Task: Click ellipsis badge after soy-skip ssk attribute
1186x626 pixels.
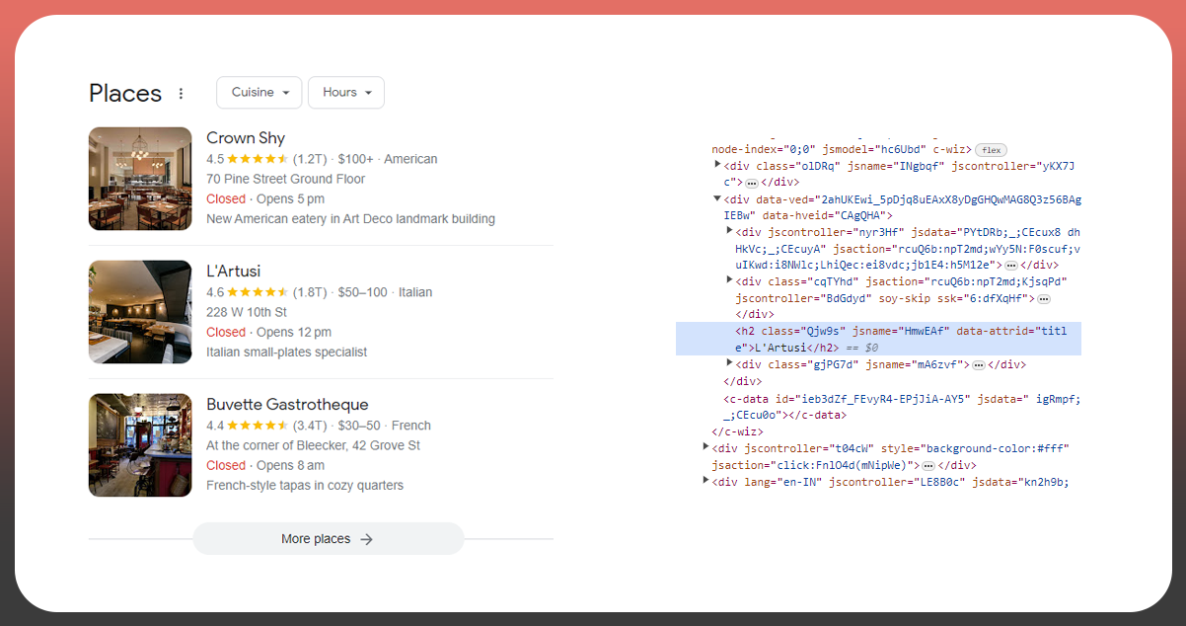Action: [x=1043, y=299]
